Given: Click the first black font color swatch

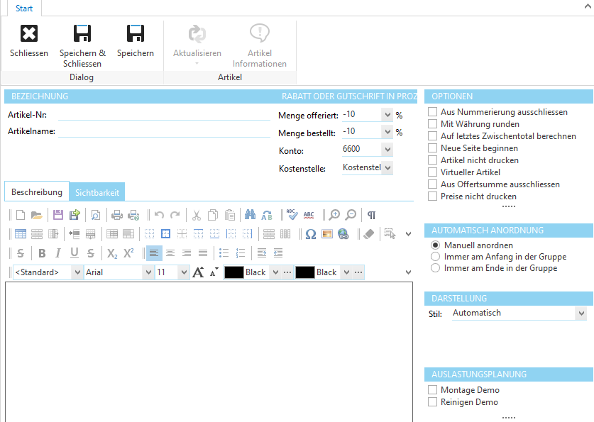Looking at the screenshot, I should [x=234, y=272].
